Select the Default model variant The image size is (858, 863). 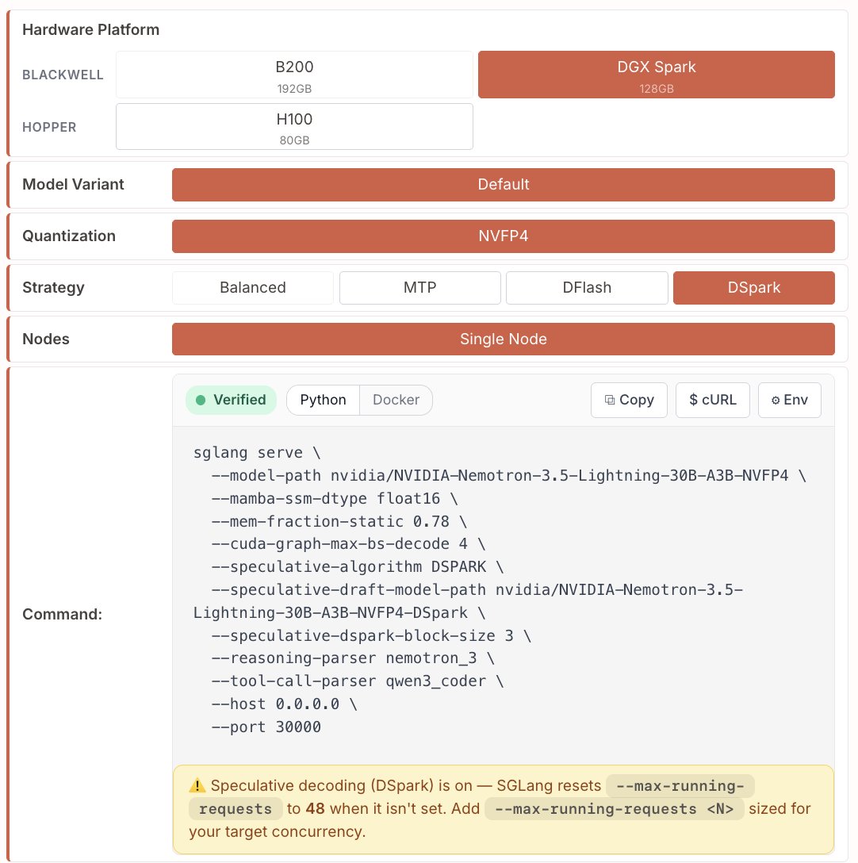(503, 184)
